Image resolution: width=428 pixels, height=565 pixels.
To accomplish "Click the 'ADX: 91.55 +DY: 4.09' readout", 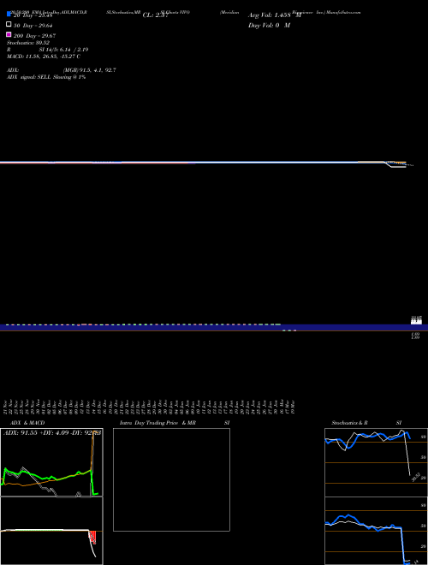I will pyautogui.click(x=52, y=433).
